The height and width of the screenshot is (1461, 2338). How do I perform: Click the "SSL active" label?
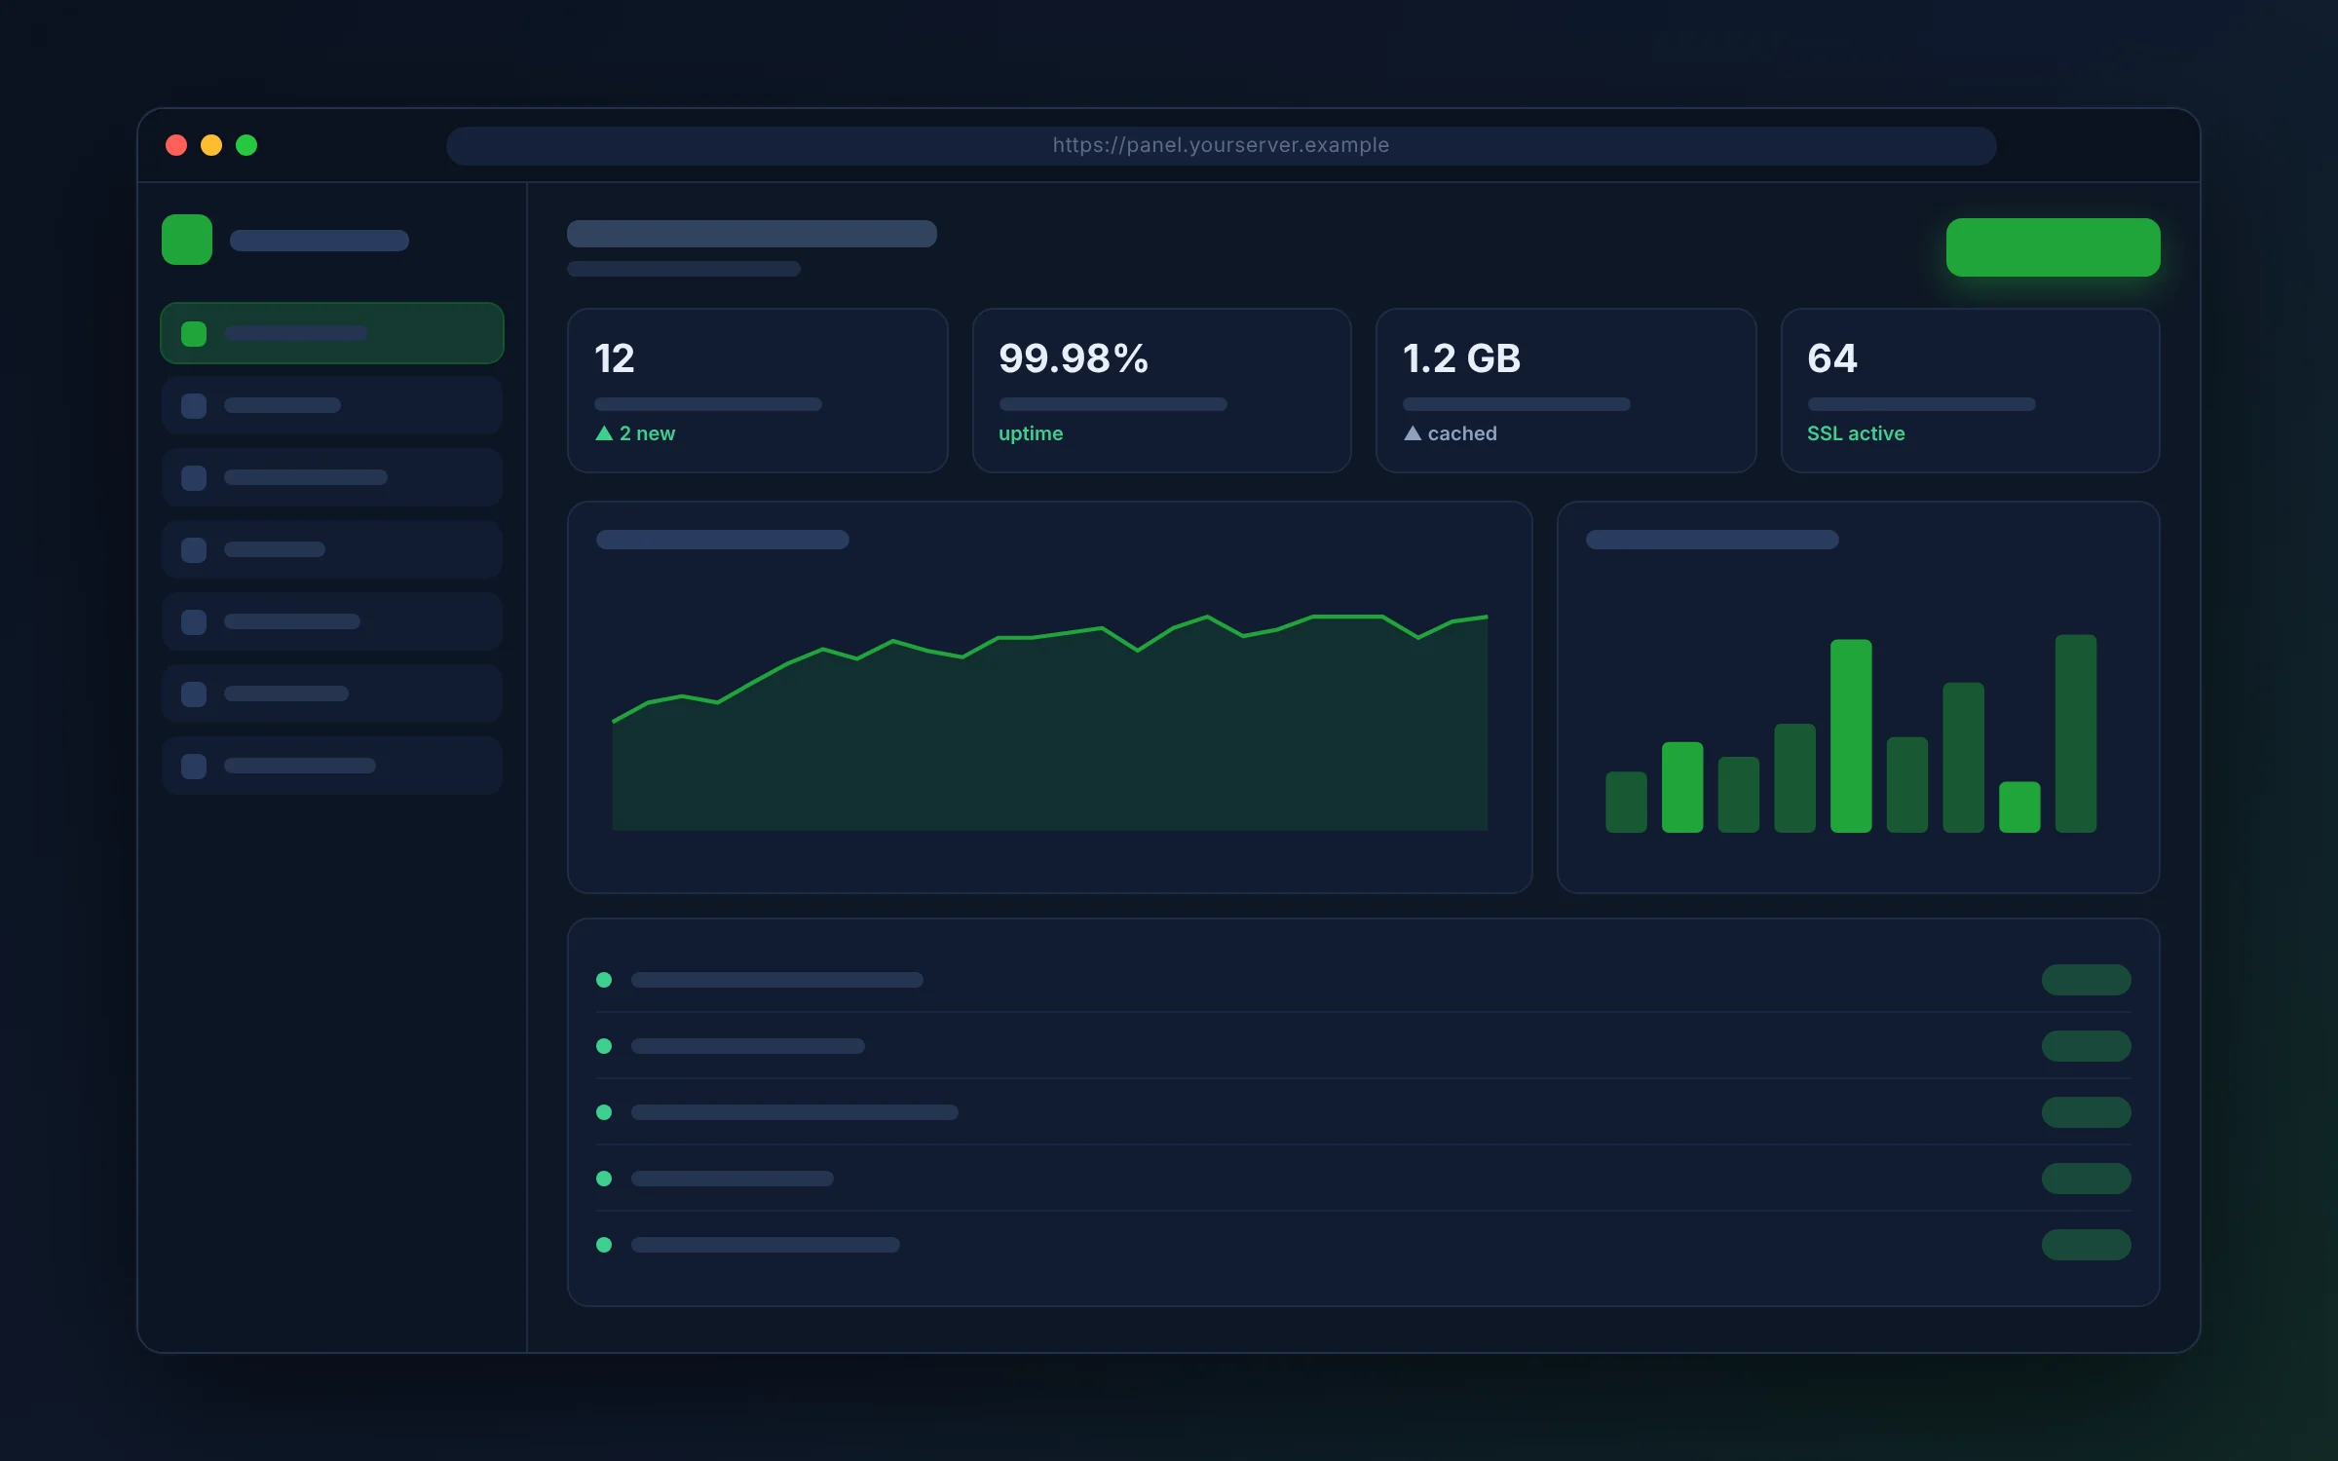pyautogui.click(x=1856, y=433)
